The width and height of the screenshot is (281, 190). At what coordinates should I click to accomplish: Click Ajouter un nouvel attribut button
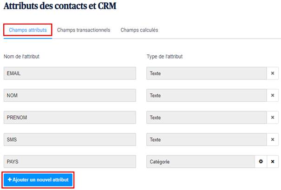point(38,180)
